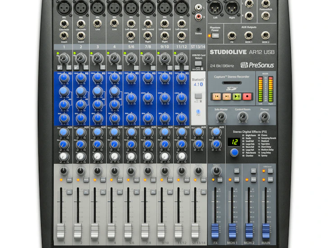Click the channel 7/8 fader cap
This screenshot has height=248, width=330.
click(x=145, y=231)
